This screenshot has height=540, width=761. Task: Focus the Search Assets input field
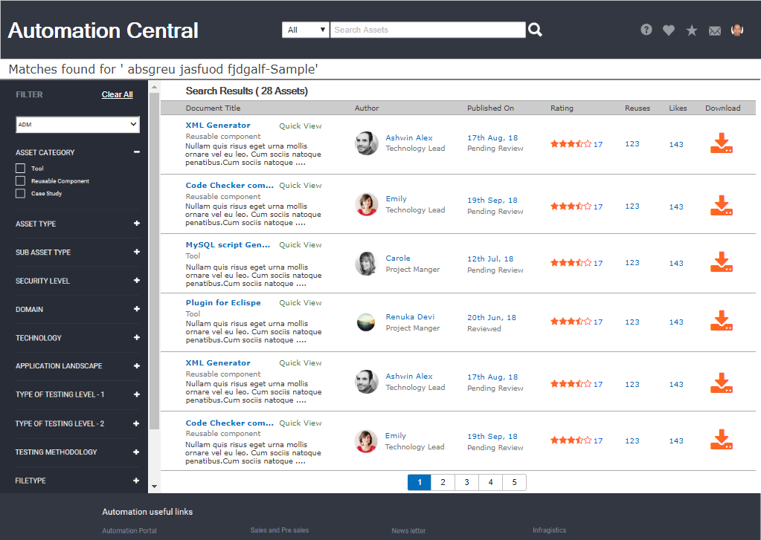tap(428, 30)
